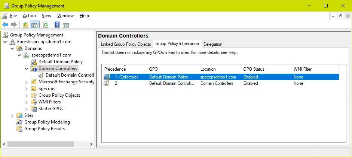Screen dimensions: 352x157
Task: Expand the WMI Filters node
Action: 27,102
